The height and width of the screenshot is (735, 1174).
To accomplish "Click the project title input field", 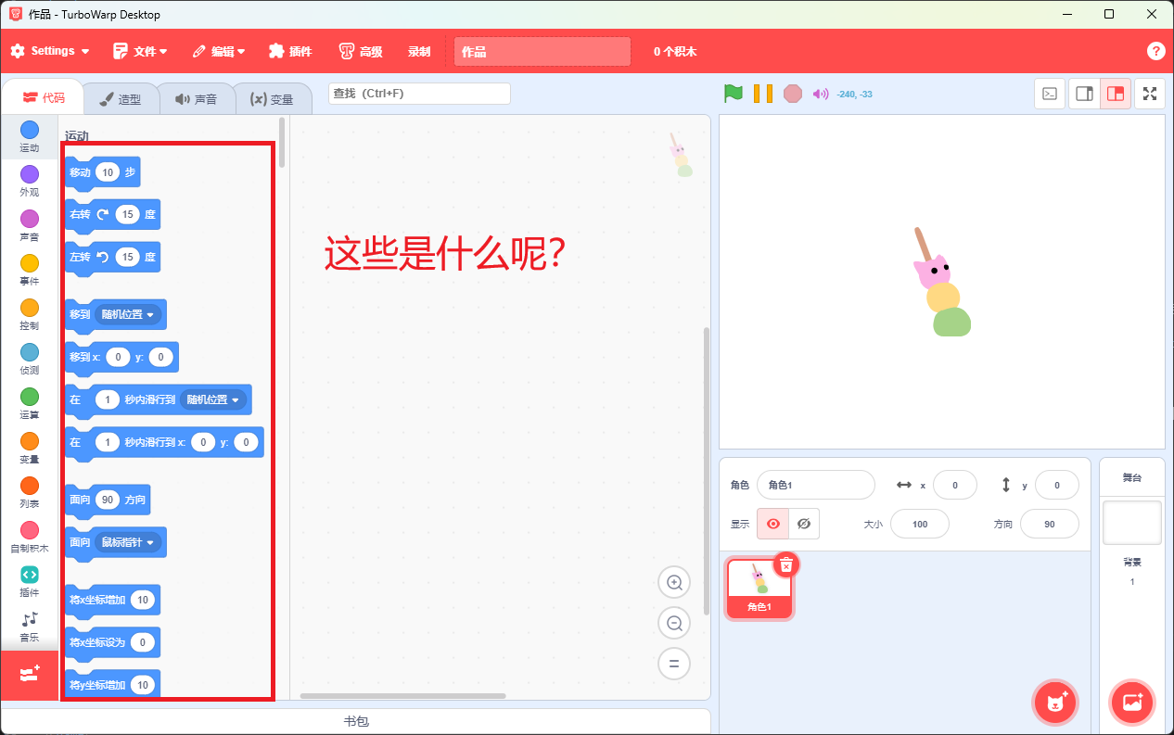I will pyautogui.click(x=542, y=51).
